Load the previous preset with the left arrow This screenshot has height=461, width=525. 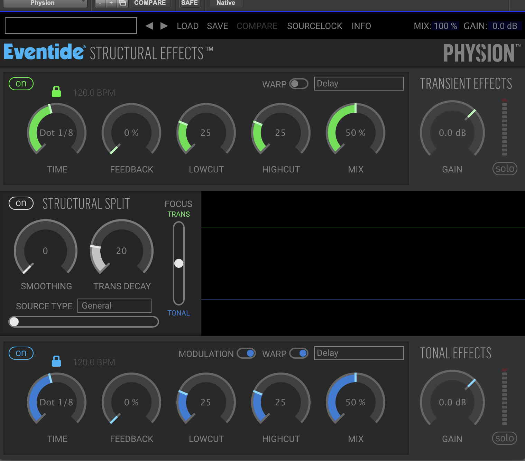point(149,26)
